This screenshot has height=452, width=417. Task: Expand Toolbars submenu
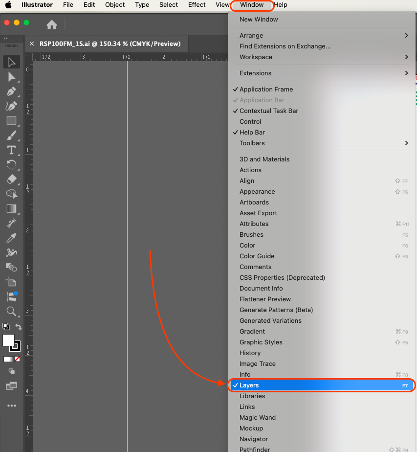point(322,143)
